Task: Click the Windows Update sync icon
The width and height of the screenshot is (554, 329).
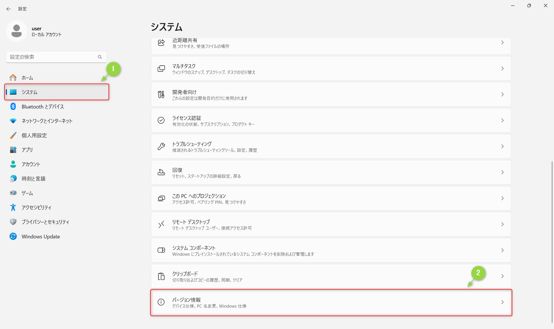Action: [x=13, y=236]
